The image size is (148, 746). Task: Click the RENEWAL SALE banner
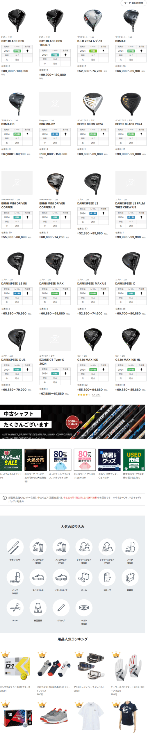tap(11, 460)
